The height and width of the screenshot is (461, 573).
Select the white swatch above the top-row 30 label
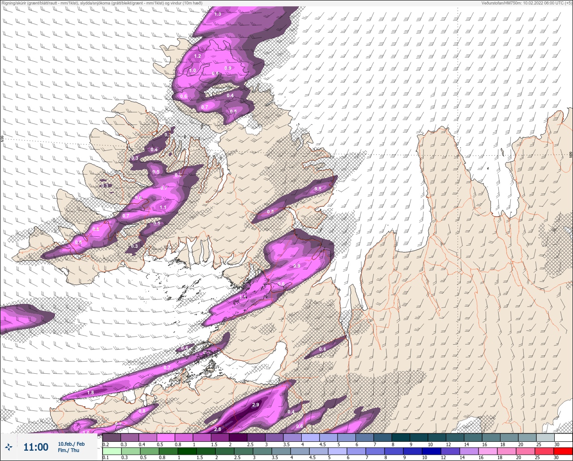[x=563, y=437]
